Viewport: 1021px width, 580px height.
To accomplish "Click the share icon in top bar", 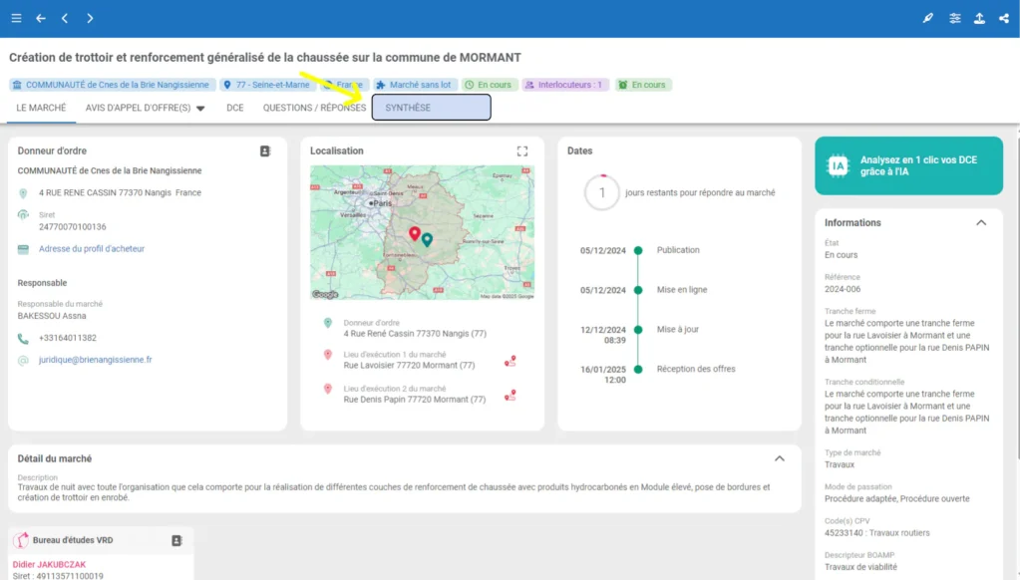I will coord(1004,18).
